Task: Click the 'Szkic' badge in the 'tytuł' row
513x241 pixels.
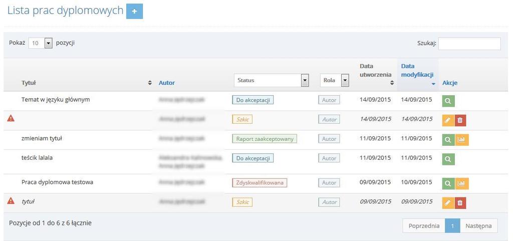Action: click(x=242, y=202)
